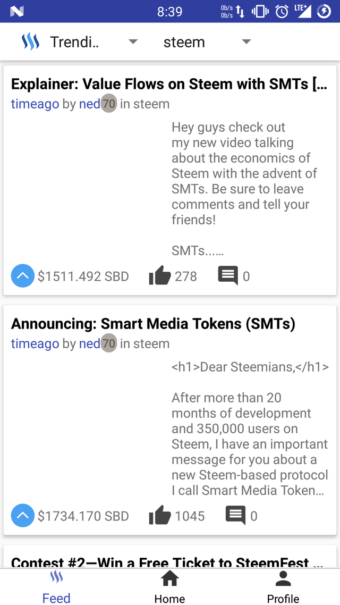Image resolution: width=340 pixels, height=605 pixels.
Task: Tap the thumbs-up icon on the Announcing SMTs post
Action: pyautogui.click(x=161, y=515)
